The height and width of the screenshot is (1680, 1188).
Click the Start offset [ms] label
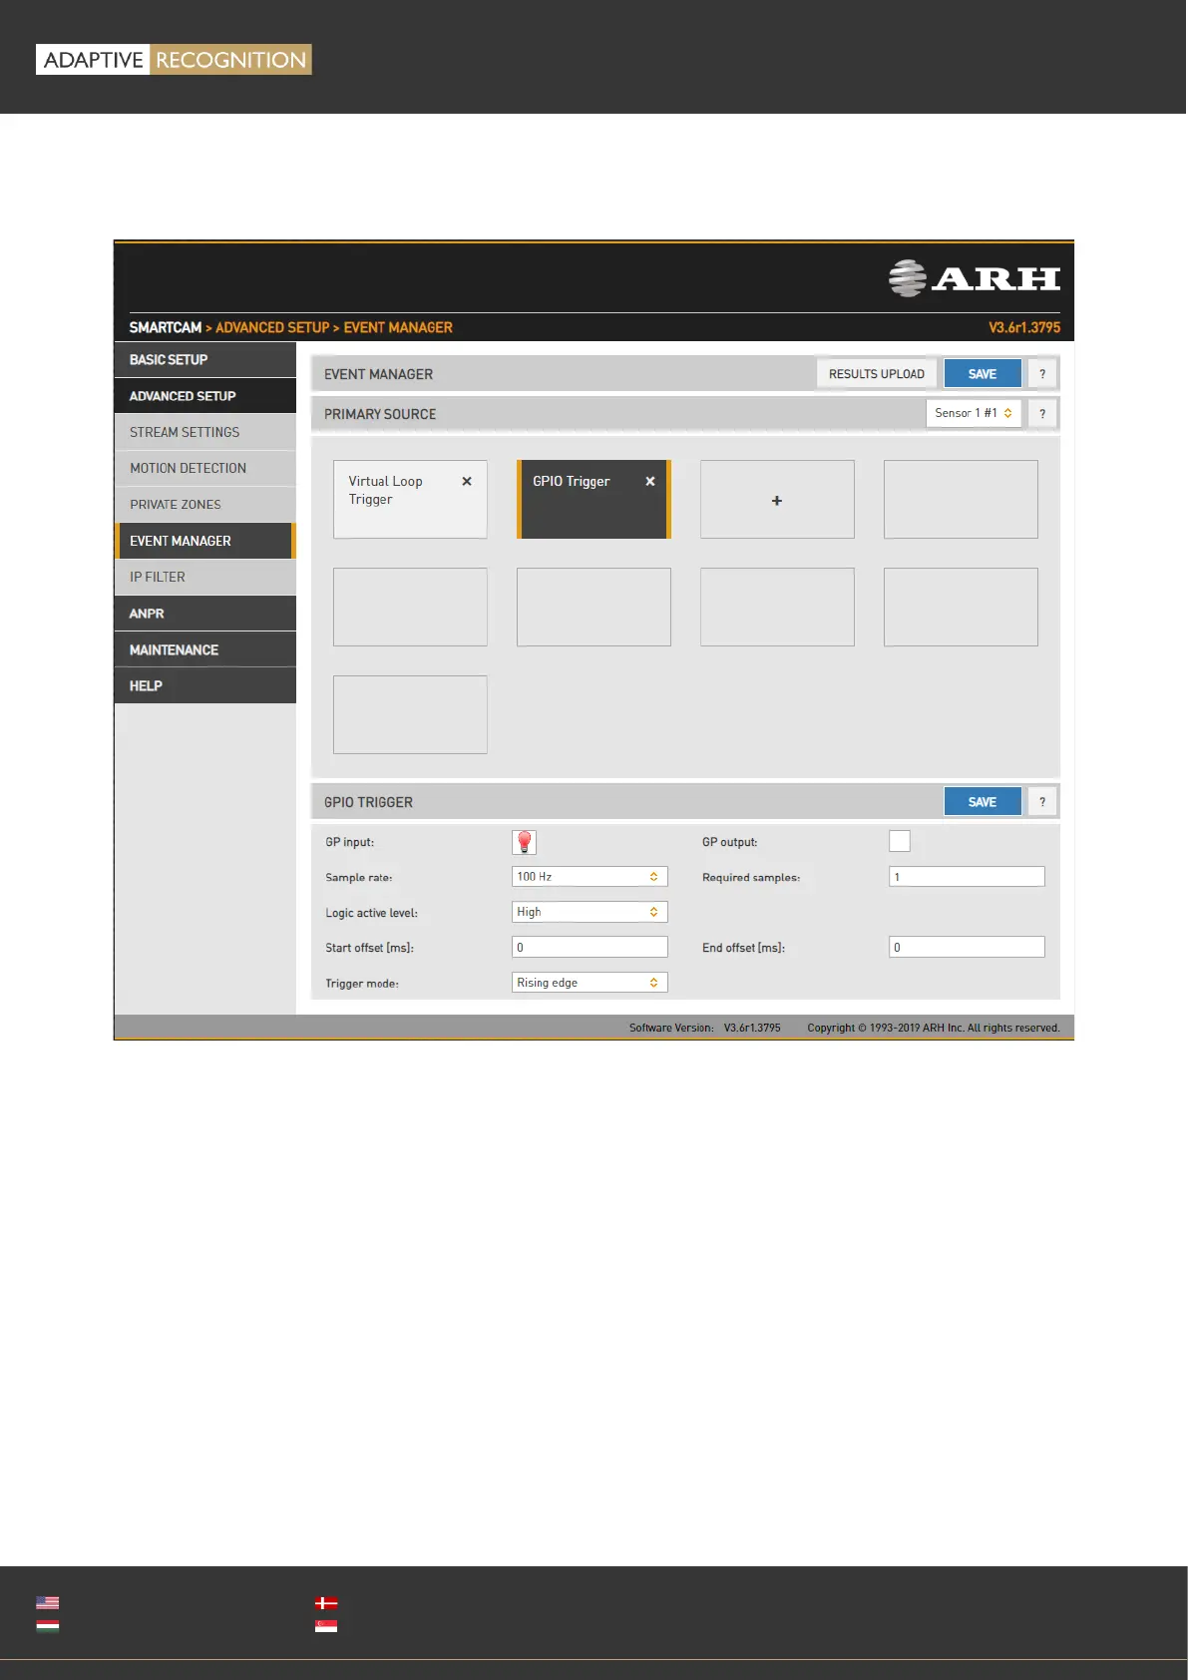pyautogui.click(x=369, y=948)
